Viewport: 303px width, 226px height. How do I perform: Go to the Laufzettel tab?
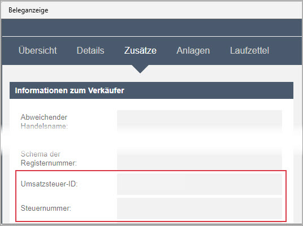(249, 50)
